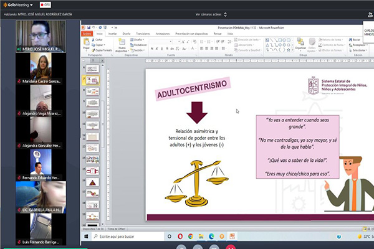Image resolution: width=374 pixels, height=249 pixels.
Task: Click Mandiala Castro's muted microphone icon
Action: (x=19, y=81)
